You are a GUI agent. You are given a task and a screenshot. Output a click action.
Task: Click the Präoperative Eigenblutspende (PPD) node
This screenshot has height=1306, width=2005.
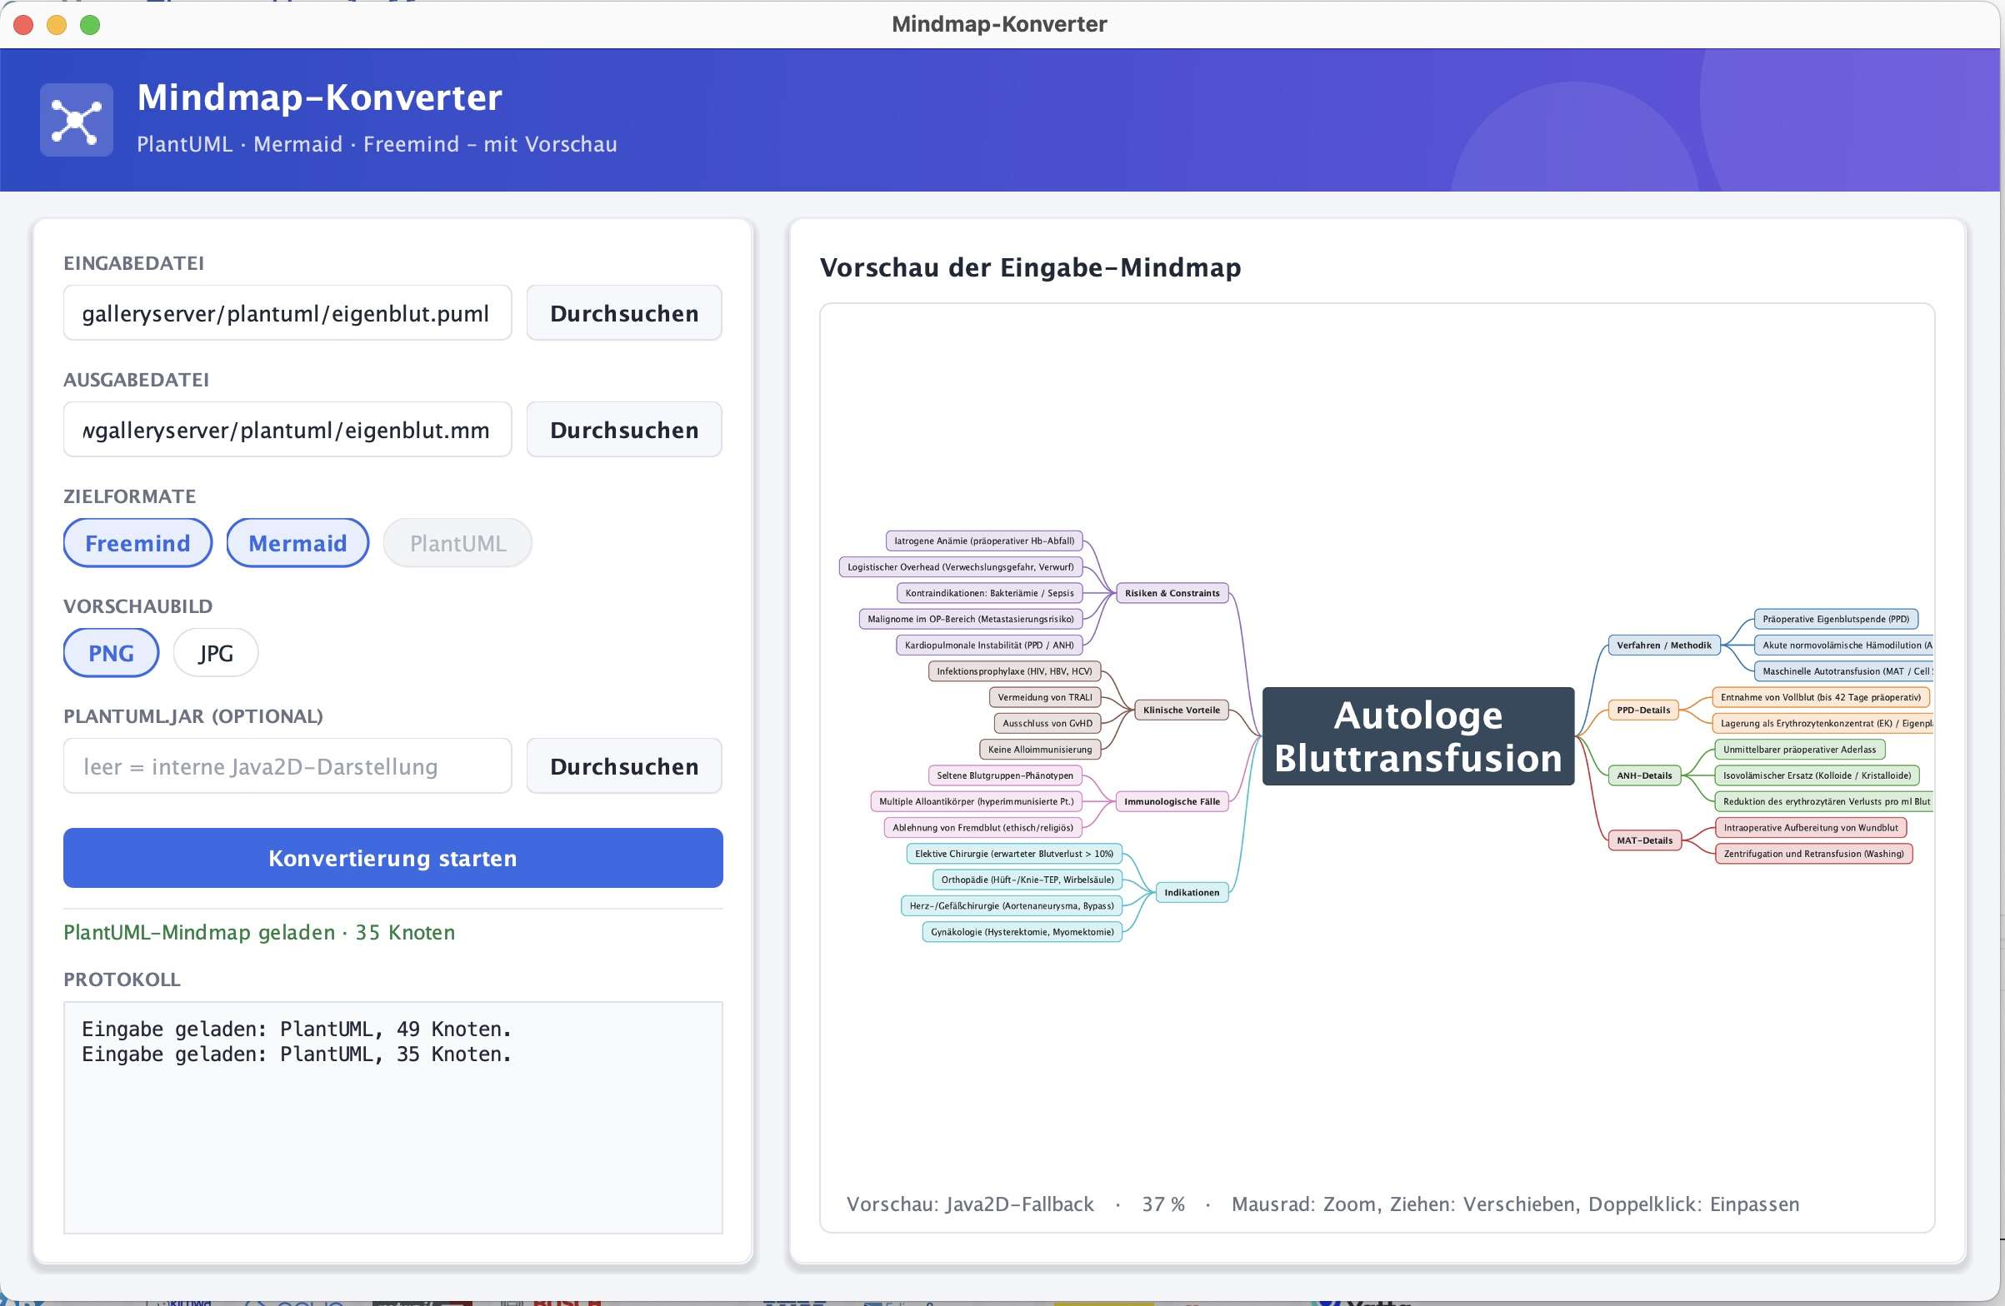pyautogui.click(x=1836, y=619)
